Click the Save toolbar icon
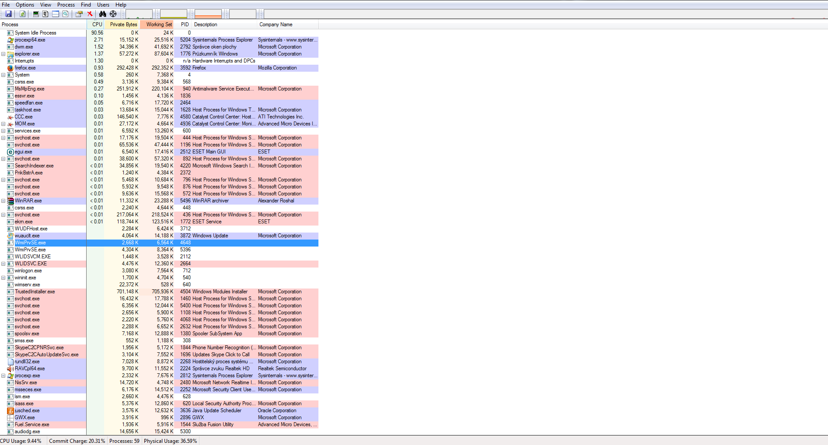Viewport: 828px width, 445px height. coord(8,14)
